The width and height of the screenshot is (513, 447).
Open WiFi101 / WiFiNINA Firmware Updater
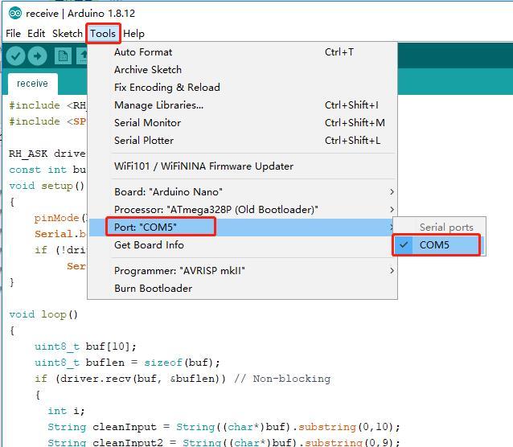[242, 166]
